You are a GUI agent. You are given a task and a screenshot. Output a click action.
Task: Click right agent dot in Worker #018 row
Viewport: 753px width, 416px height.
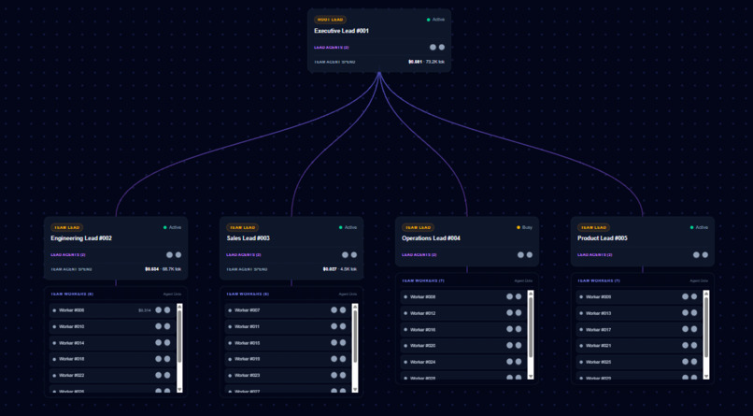click(167, 359)
